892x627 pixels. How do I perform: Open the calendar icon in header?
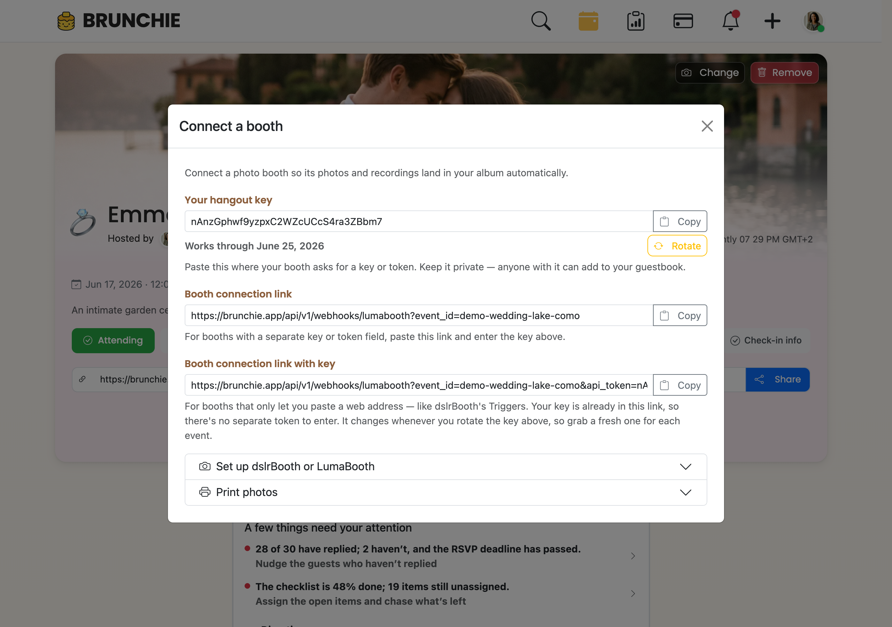588,21
